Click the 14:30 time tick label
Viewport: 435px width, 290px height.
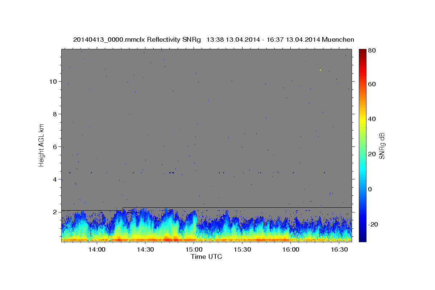click(x=145, y=250)
